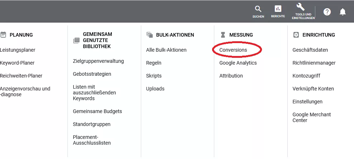This screenshot has width=354, height=159.
Task: Open the Keyword-Planer link
Action: [x=17, y=63]
